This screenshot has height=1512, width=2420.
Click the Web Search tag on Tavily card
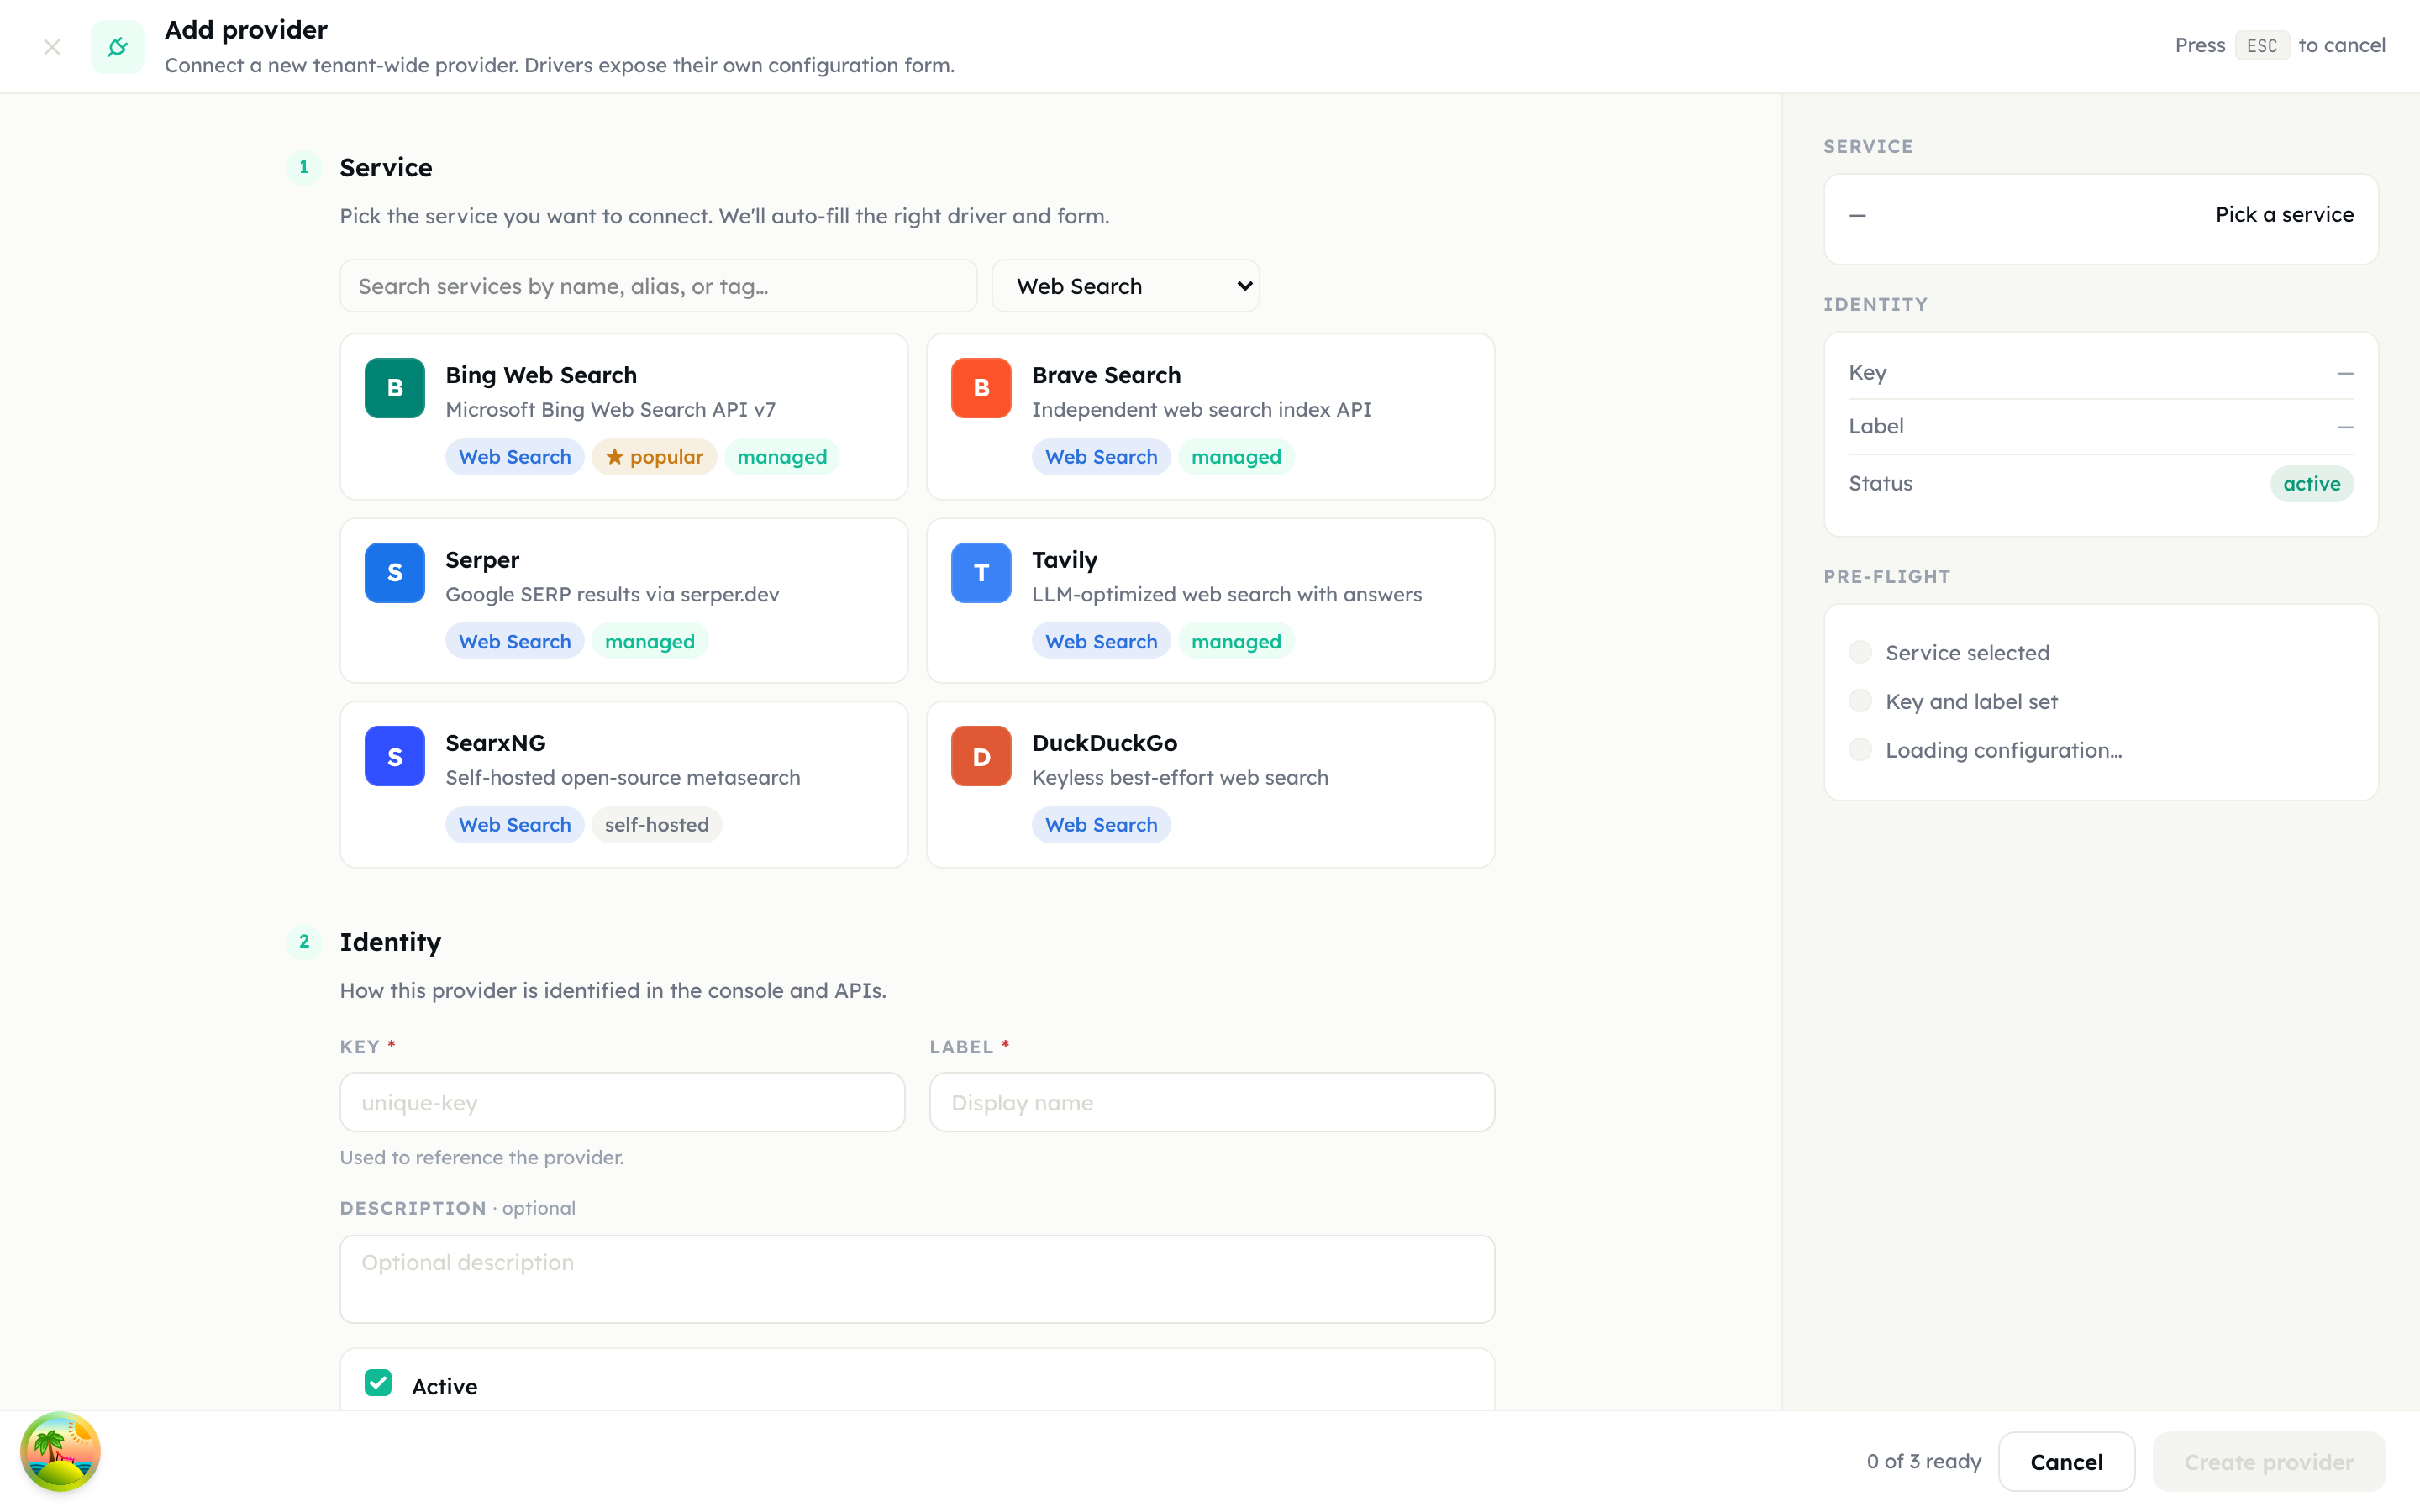1101,642
